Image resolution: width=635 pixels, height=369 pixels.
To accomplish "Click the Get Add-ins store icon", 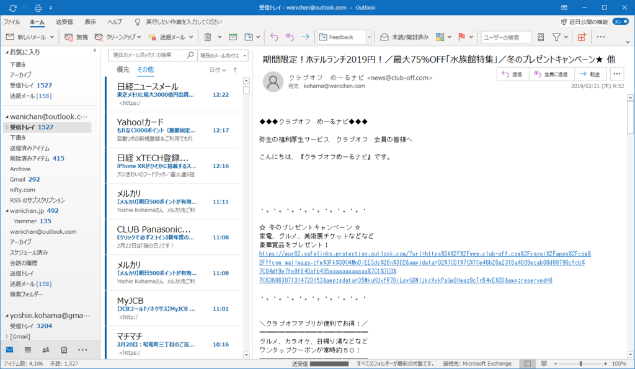I will (582, 37).
